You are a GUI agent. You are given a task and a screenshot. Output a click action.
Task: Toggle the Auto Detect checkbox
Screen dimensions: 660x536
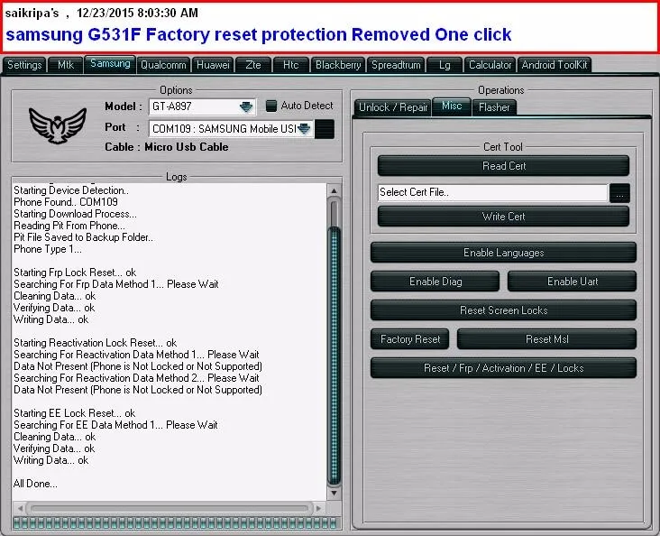click(x=271, y=106)
